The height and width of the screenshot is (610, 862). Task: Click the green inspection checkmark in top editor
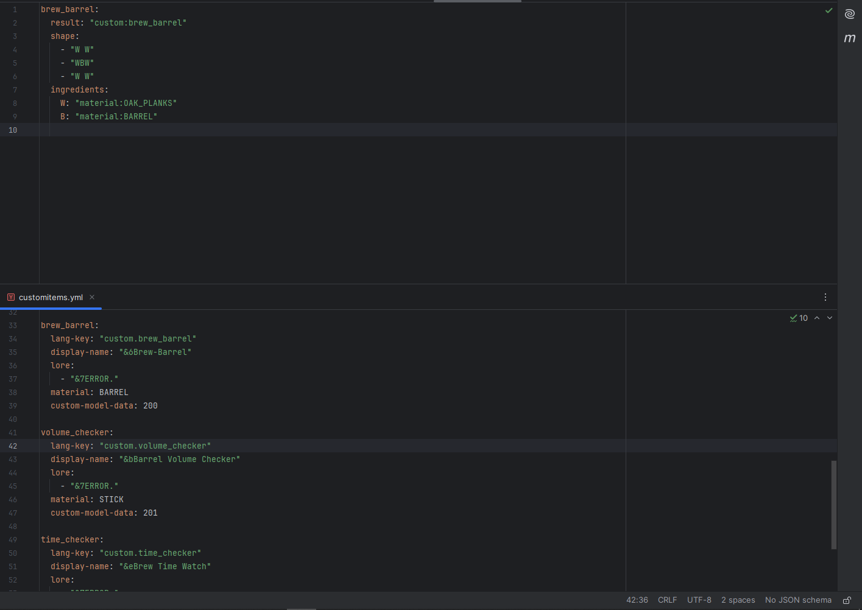click(x=828, y=10)
